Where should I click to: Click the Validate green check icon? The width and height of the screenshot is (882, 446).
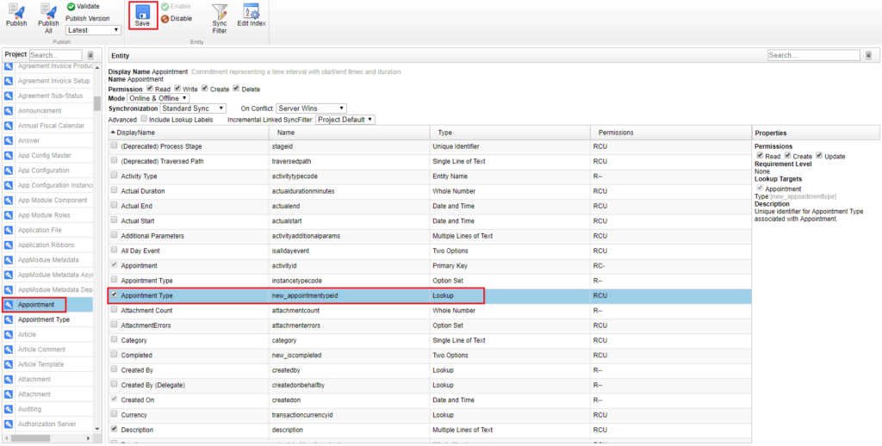click(x=71, y=6)
